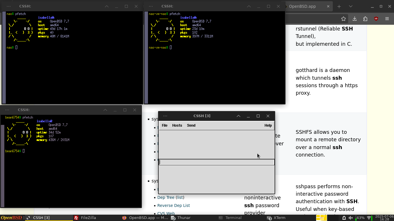Open the OpenBSD menu button in taskbar
The width and height of the screenshot is (394, 221).
pyautogui.click(x=12, y=218)
